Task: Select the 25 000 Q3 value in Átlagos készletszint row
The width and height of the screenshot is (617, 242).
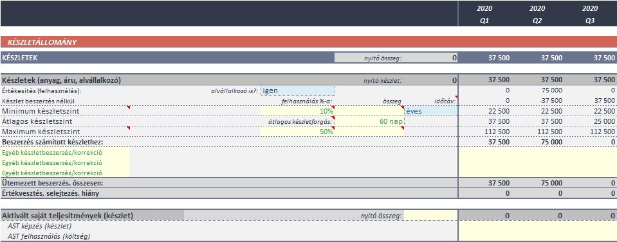Action: click(604, 121)
